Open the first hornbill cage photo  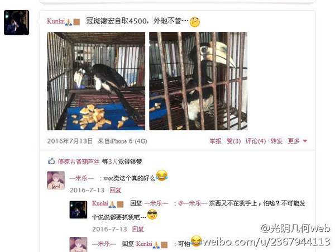[x=96, y=81]
